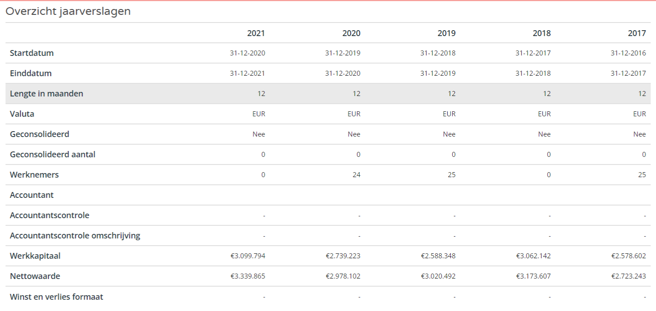Click the 'Geconsolideerd aantal' row label
This screenshot has height=311, width=656.
pyautogui.click(x=52, y=155)
